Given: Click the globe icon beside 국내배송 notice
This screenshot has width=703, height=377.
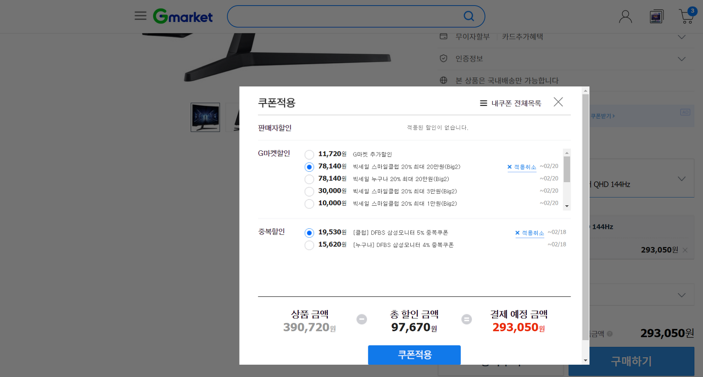Looking at the screenshot, I should tap(444, 80).
